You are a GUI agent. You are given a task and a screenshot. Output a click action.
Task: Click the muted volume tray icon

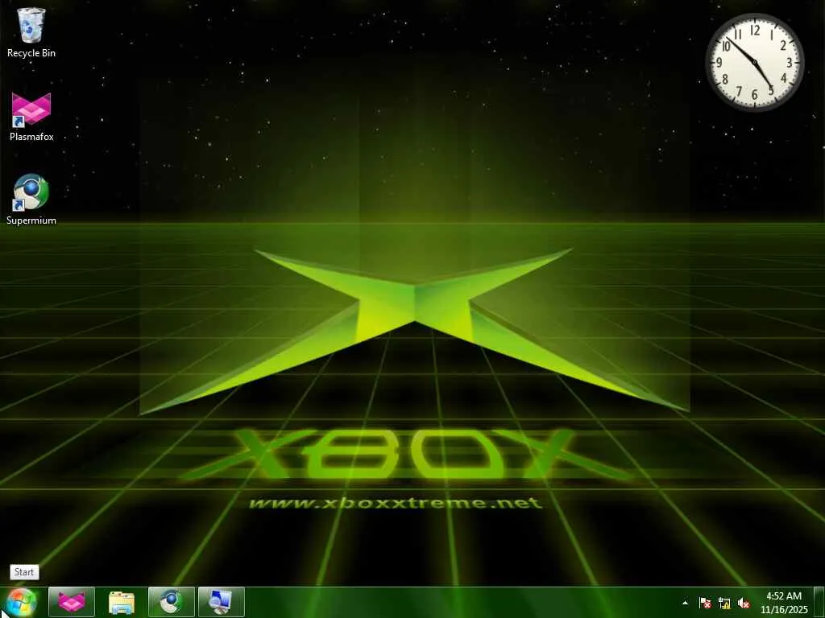pos(744,603)
